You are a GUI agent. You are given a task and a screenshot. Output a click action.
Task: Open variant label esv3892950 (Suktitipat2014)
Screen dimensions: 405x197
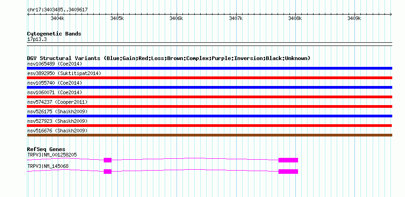click(x=64, y=73)
